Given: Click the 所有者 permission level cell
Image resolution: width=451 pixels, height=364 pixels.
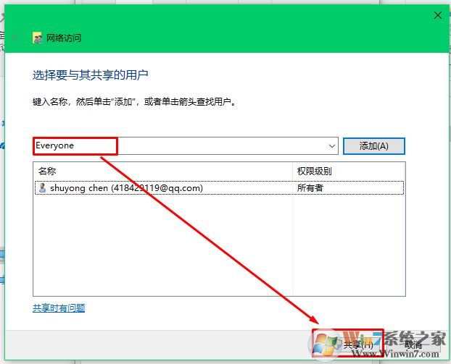Looking at the screenshot, I should point(310,188).
